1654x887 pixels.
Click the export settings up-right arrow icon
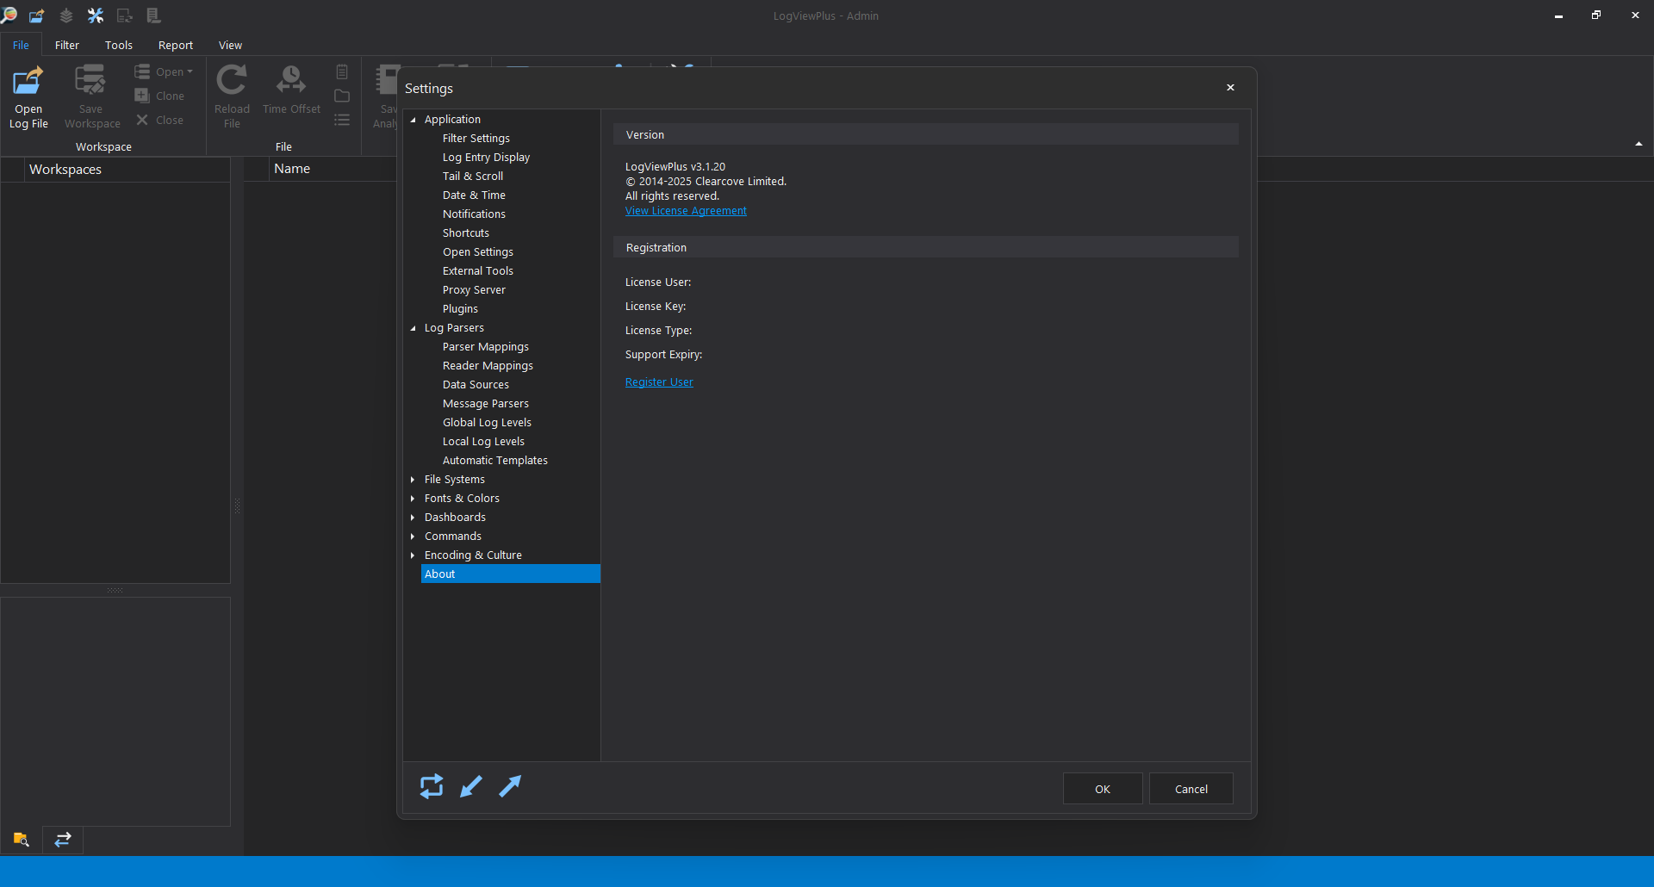click(x=510, y=786)
